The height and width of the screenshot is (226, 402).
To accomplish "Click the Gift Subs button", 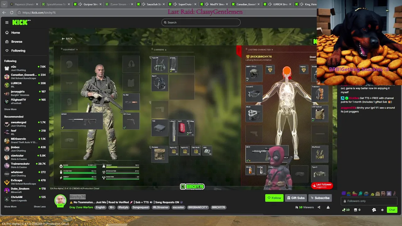I will click(296, 198).
